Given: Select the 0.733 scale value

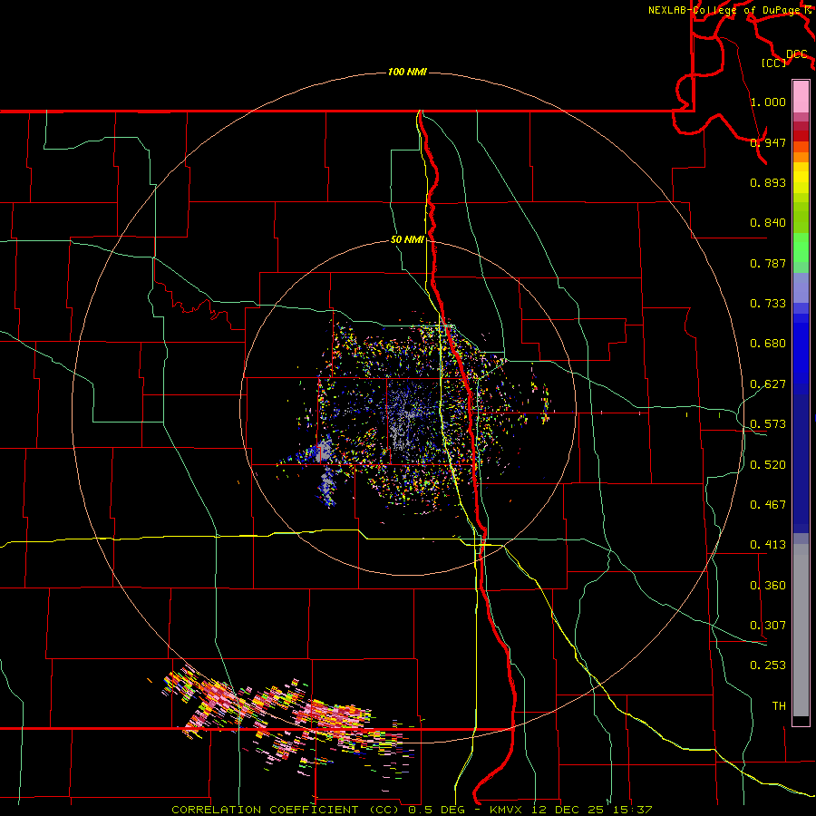Looking at the screenshot, I should (x=768, y=304).
